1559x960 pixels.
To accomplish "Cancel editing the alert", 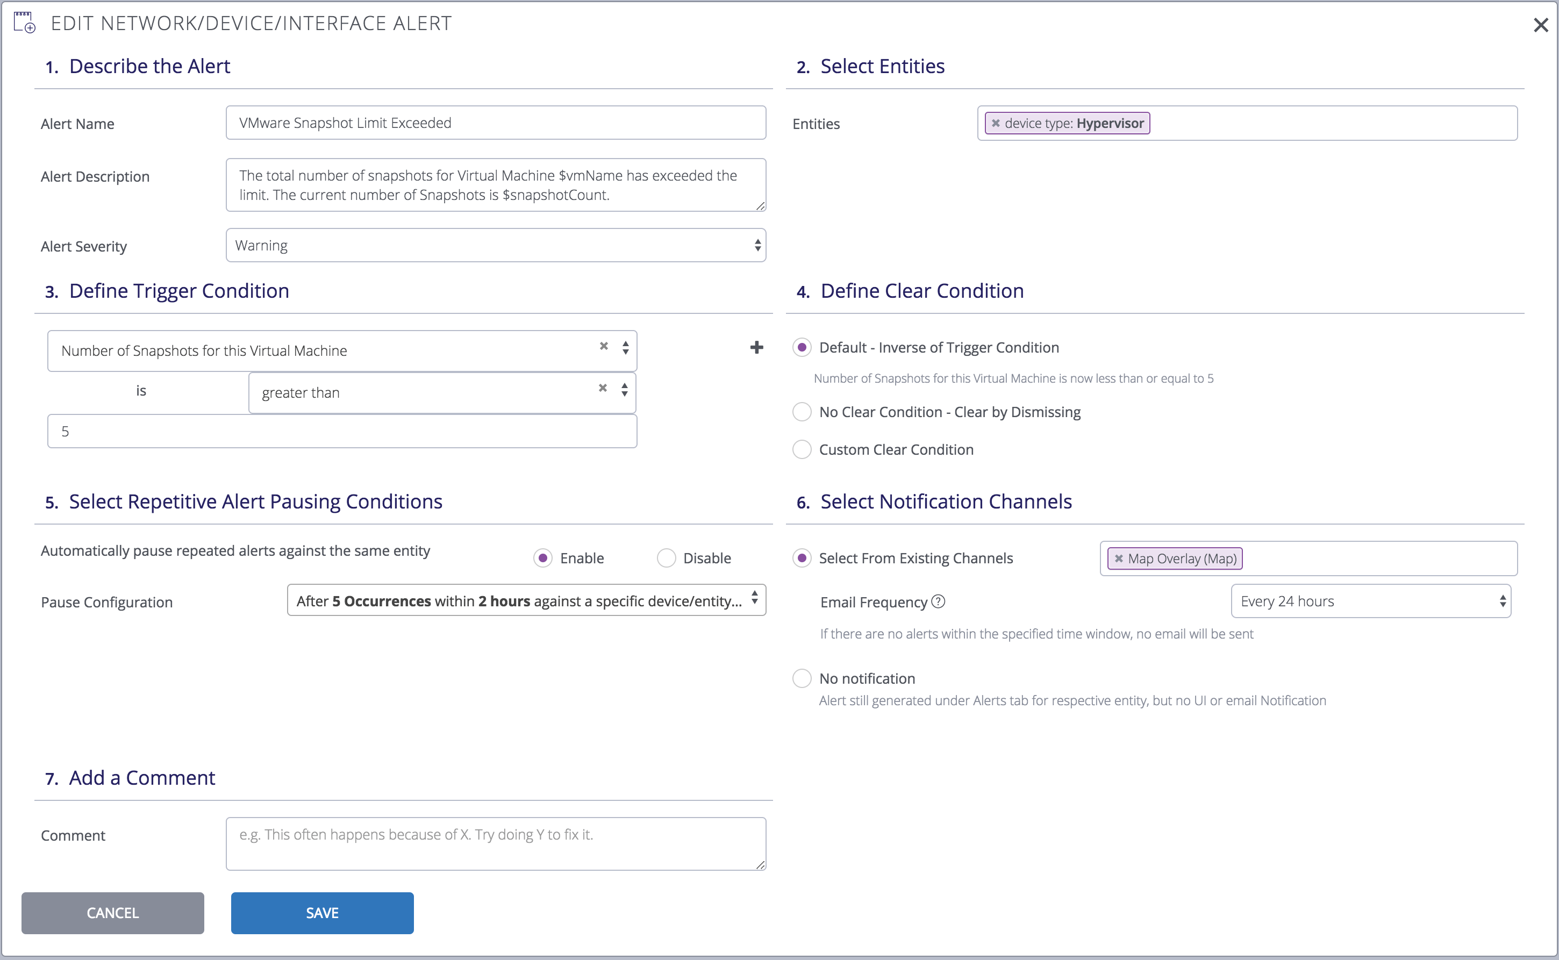I will click(x=112, y=912).
